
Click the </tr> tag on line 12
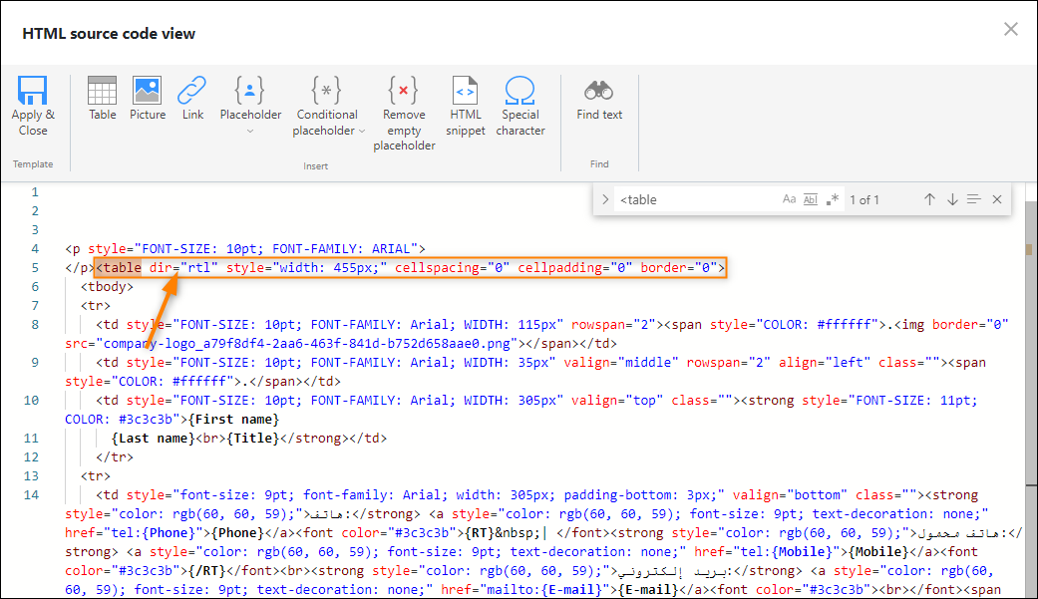point(115,456)
